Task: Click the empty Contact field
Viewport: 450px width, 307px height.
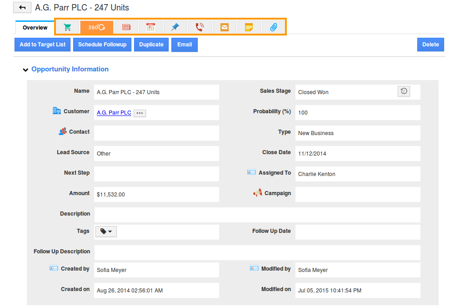Action: click(x=156, y=133)
